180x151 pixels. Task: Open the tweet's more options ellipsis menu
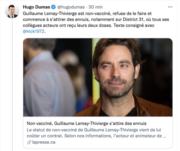pyautogui.click(x=170, y=7)
